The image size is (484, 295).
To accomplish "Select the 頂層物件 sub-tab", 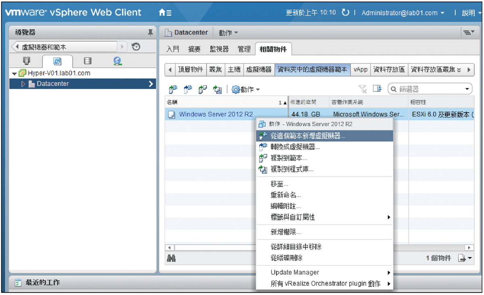I will pos(191,70).
